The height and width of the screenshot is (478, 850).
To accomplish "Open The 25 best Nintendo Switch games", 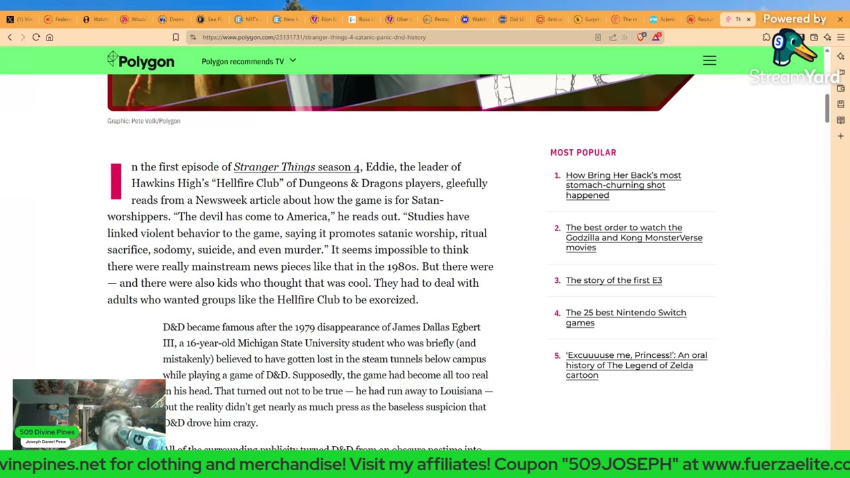I will (x=626, y=318).
